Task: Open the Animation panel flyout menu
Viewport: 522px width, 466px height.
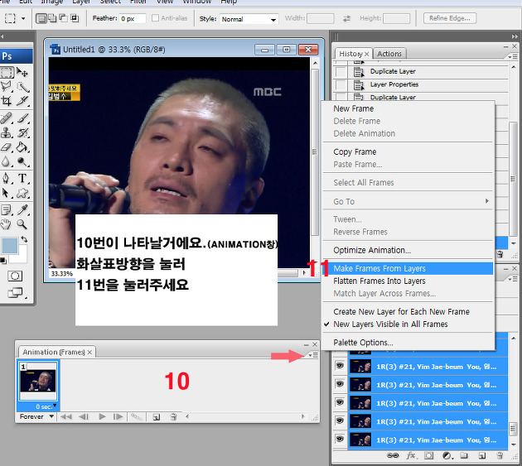Action: click(313, 356)
